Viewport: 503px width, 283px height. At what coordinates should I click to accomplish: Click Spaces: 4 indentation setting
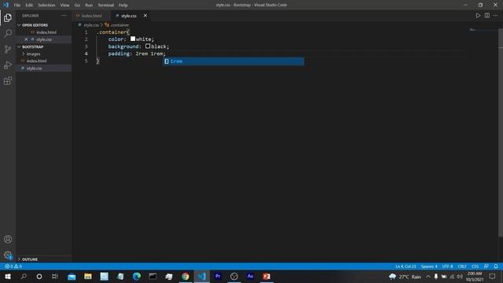[429, 266]
